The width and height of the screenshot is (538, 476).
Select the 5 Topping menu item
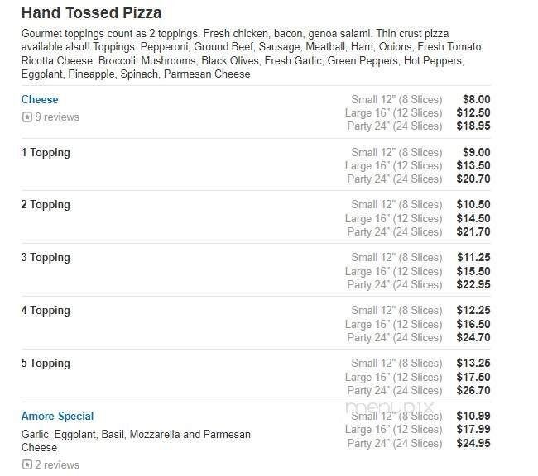(46, 364)
